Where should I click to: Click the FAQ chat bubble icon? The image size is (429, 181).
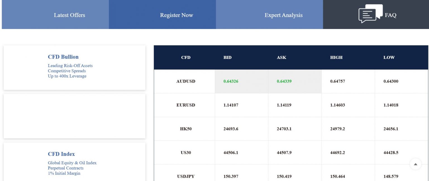370,14
